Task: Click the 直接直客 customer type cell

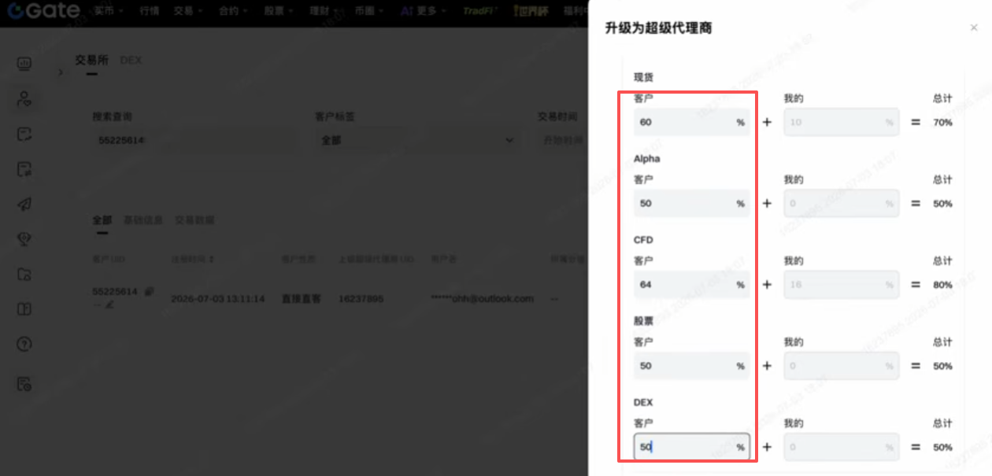Action: pos(301,298)
